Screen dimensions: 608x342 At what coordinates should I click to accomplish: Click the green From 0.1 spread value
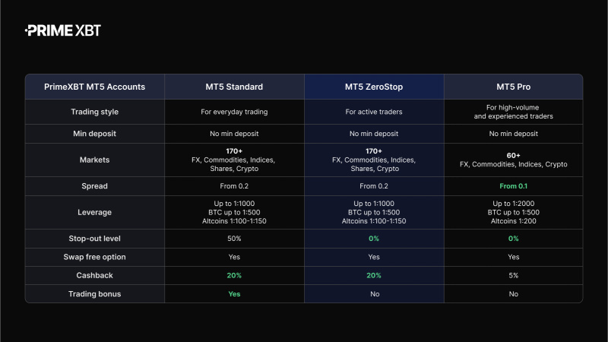point(513,185)
